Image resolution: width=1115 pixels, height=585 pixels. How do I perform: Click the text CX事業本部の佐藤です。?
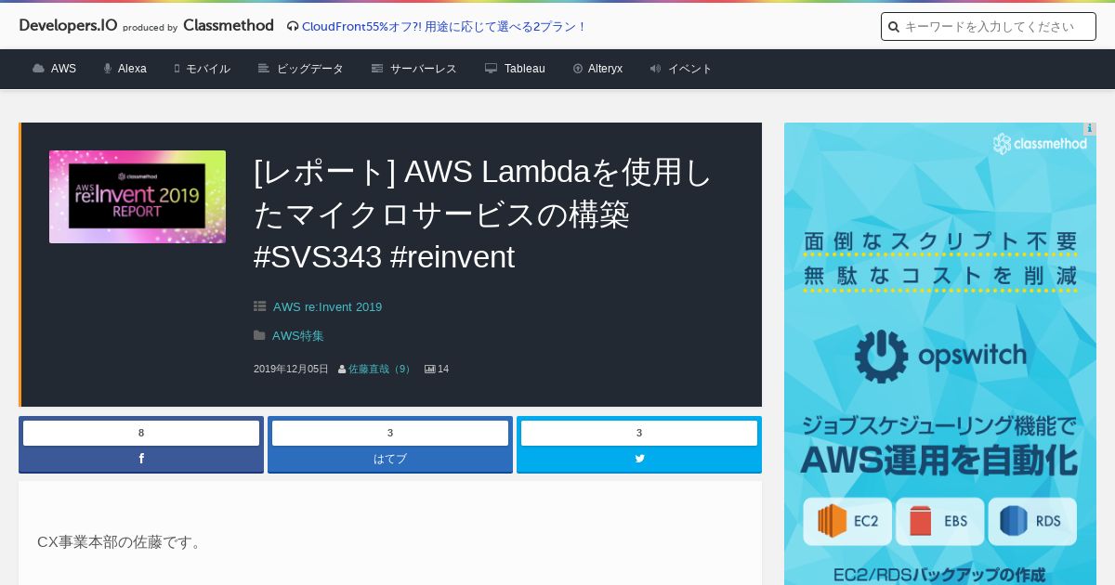coord(120,541)
